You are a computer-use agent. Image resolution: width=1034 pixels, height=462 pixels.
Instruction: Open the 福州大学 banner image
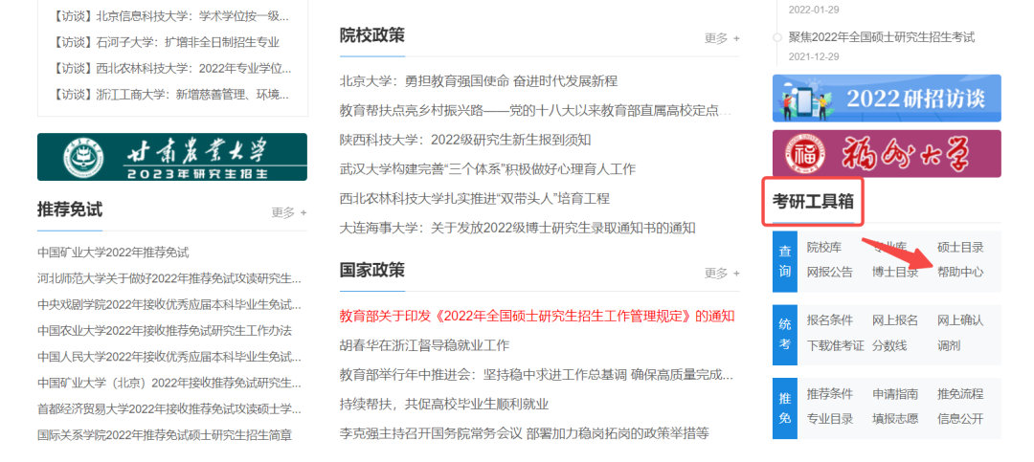pos(886,154)
